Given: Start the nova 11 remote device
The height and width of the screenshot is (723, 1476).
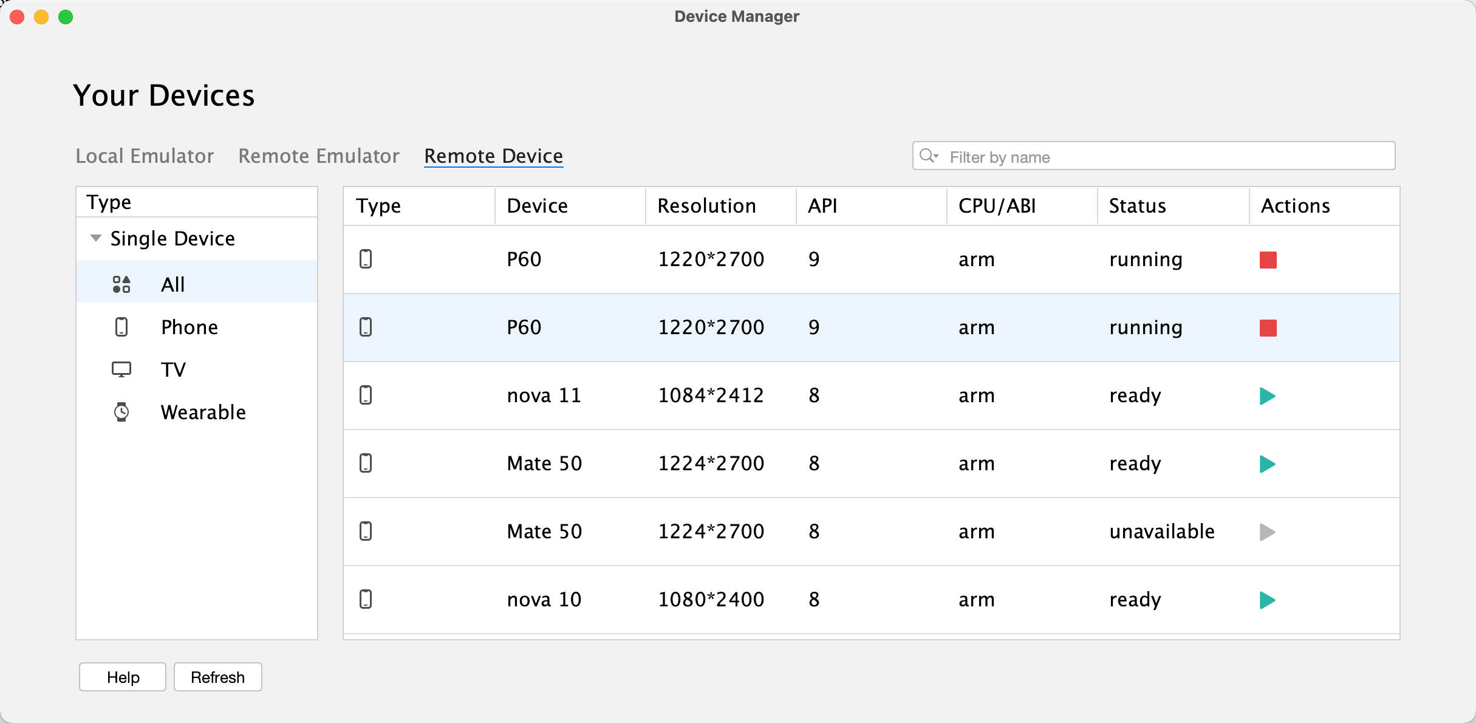Looking at the screenshot, I should 1267,396.
